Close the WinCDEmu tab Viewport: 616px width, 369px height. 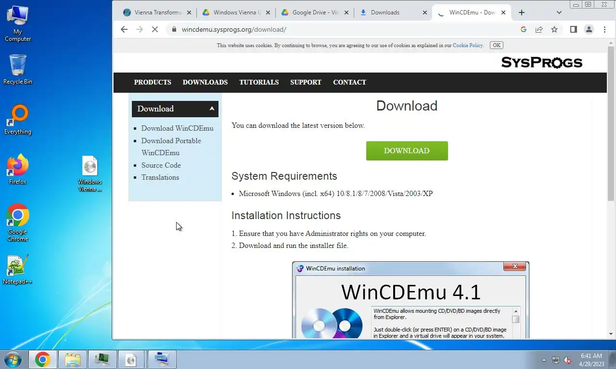coord(503,12)
